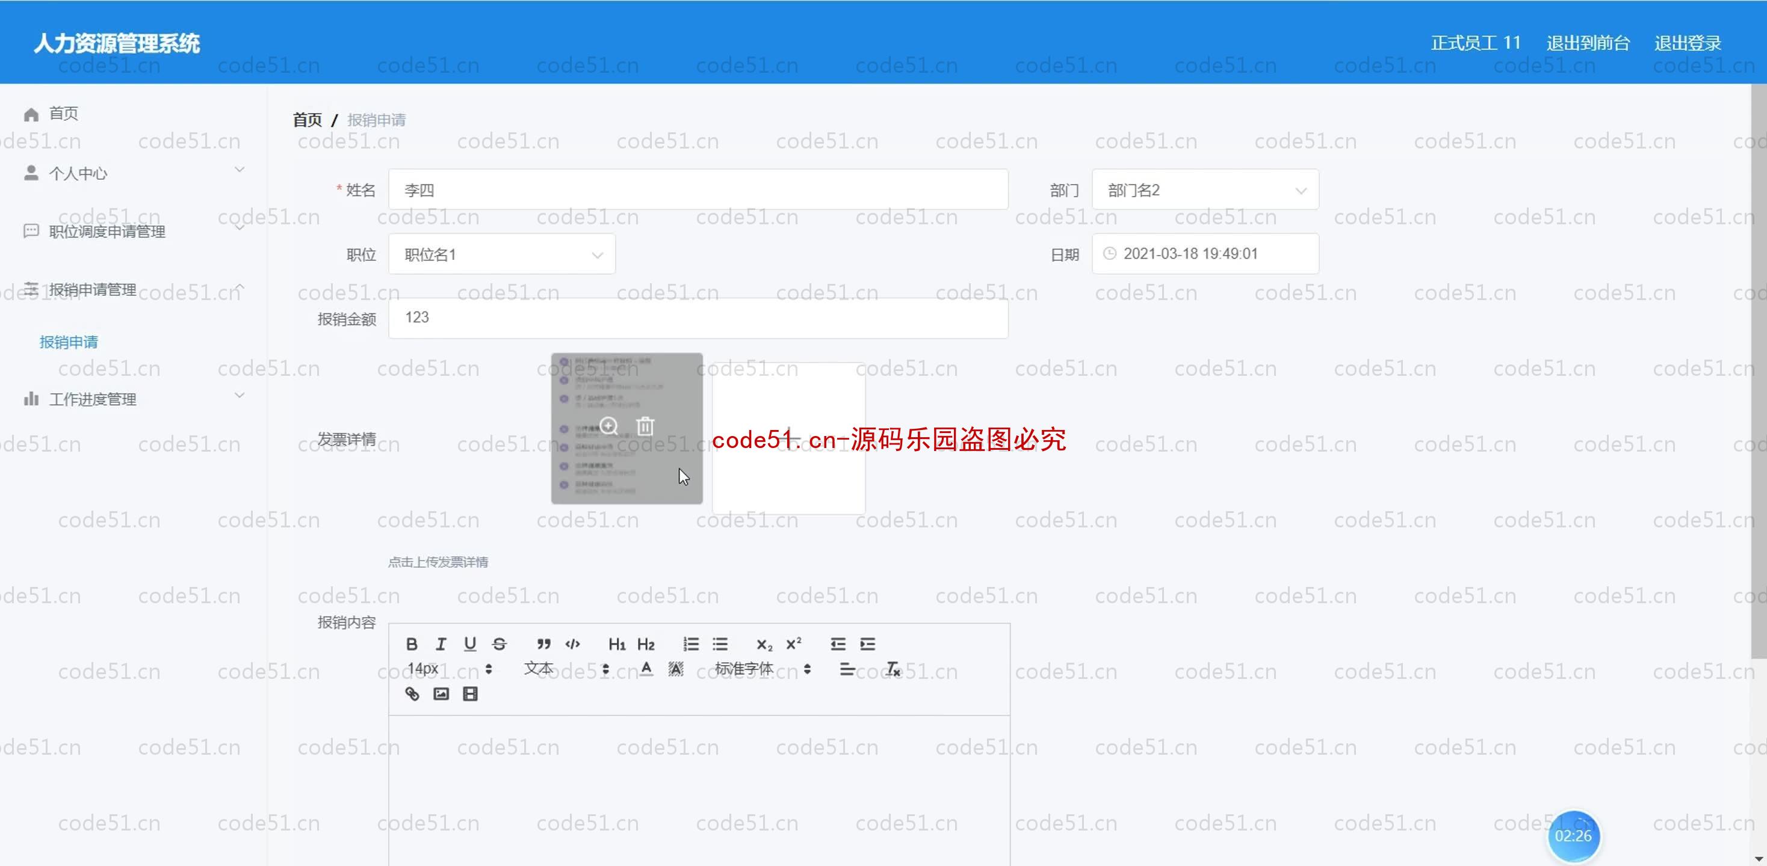Click the Insert link icon
Image resolution: width=1767 pixels, height=866 pixels.
point(411,693)
